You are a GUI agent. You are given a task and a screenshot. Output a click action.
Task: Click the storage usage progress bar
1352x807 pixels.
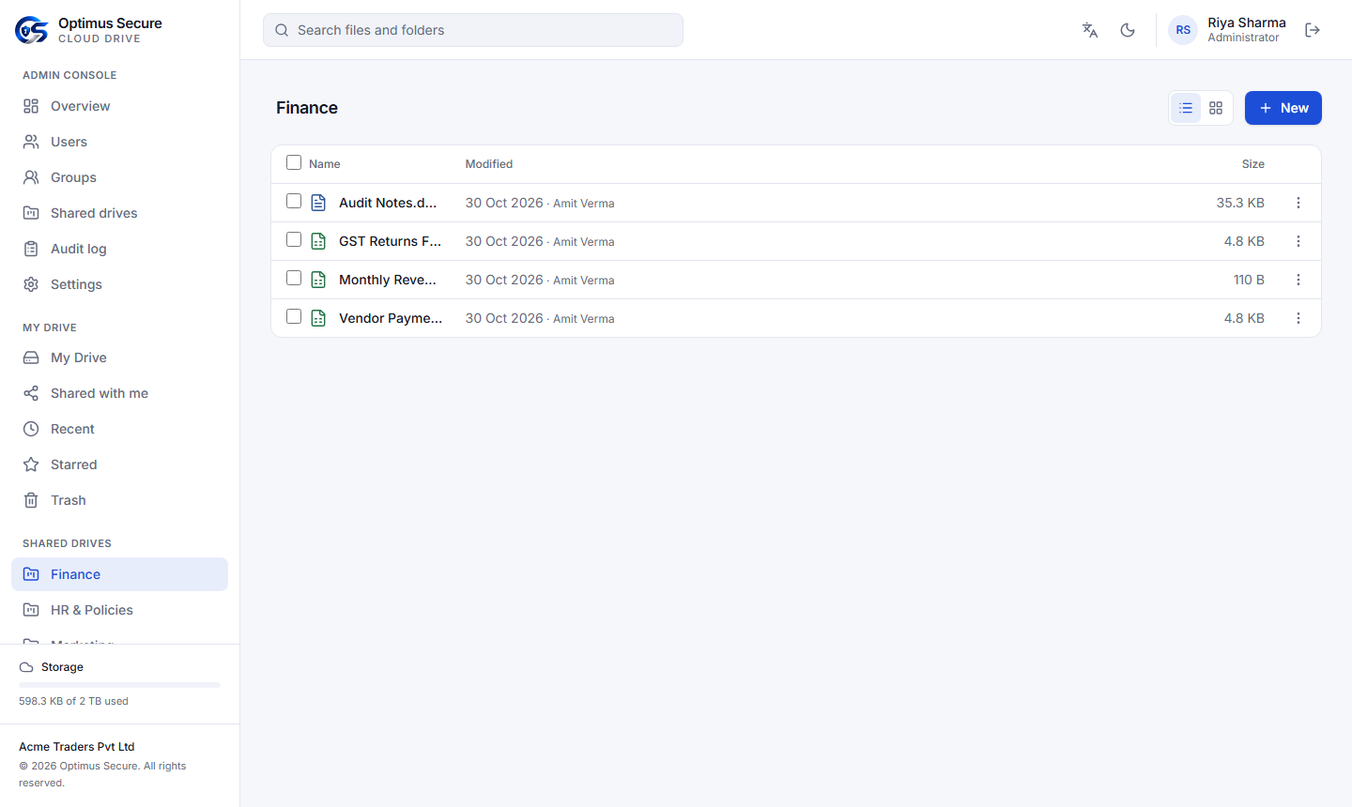tap(119, 685)
